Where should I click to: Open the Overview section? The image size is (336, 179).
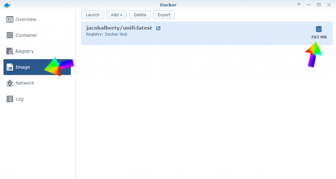(37, 19)
